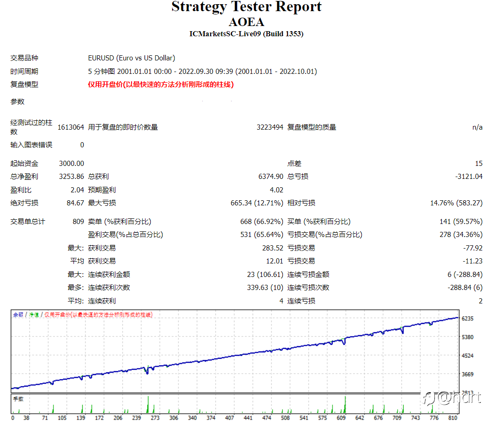
Task: Click the 5-minute chart period date range
Action: [x=202, y=72]
